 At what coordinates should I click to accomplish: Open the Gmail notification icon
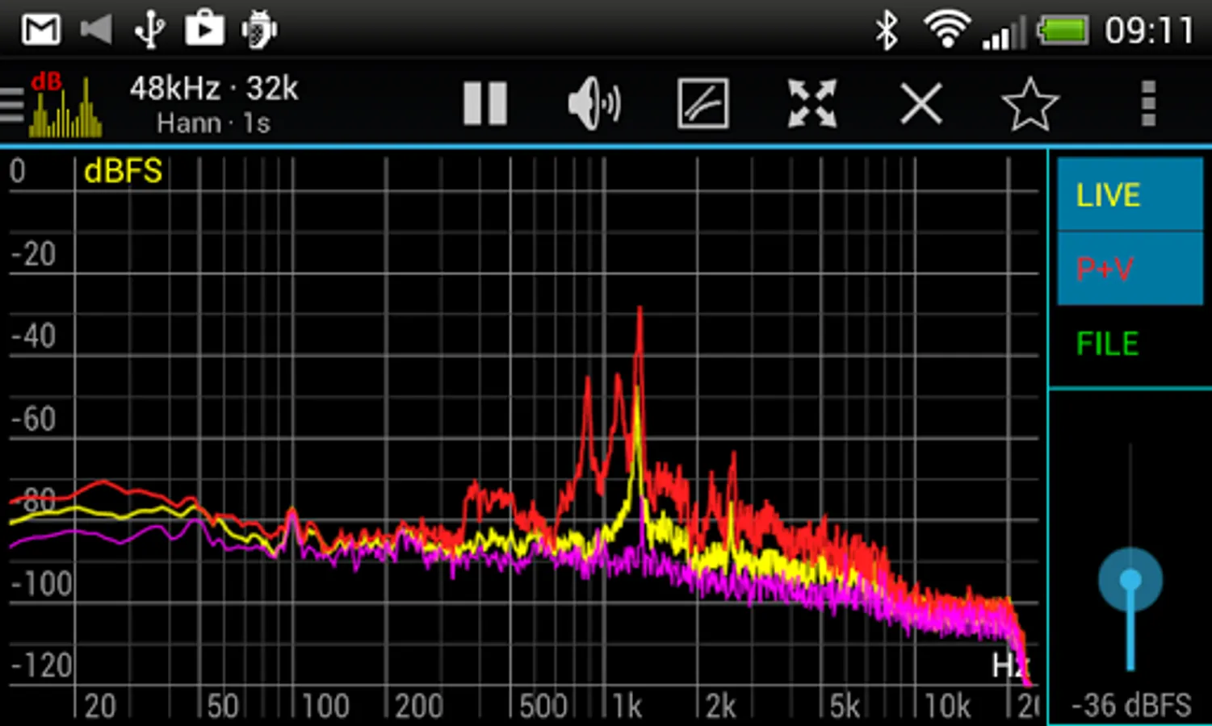coord(41,30)
